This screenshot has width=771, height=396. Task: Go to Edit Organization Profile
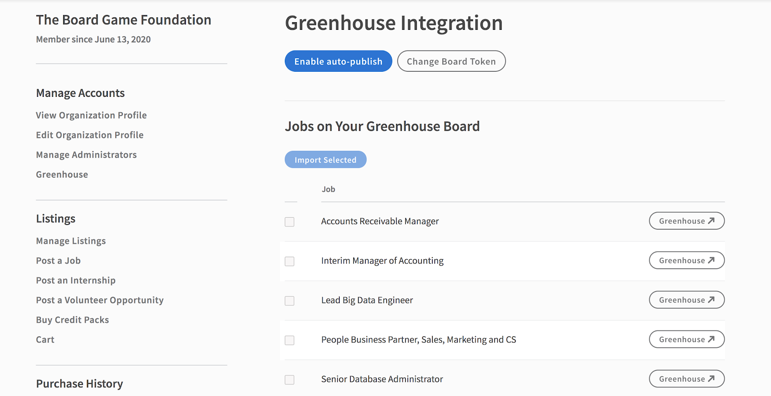click(90, 135)
